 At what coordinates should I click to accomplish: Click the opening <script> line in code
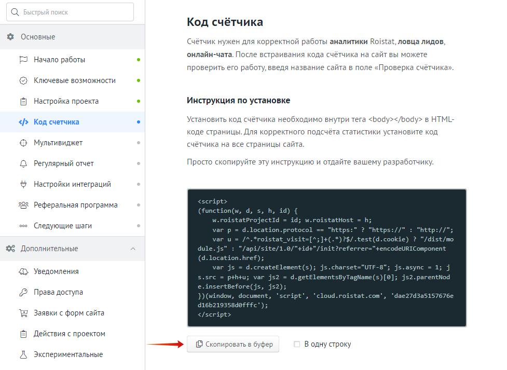(212, 201)
